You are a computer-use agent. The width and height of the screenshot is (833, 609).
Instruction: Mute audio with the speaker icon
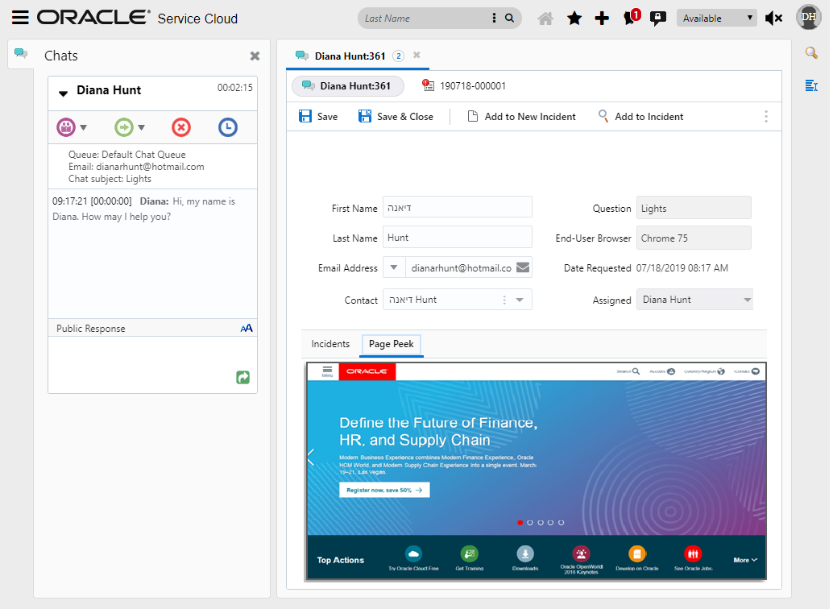(x=774, y=17)
